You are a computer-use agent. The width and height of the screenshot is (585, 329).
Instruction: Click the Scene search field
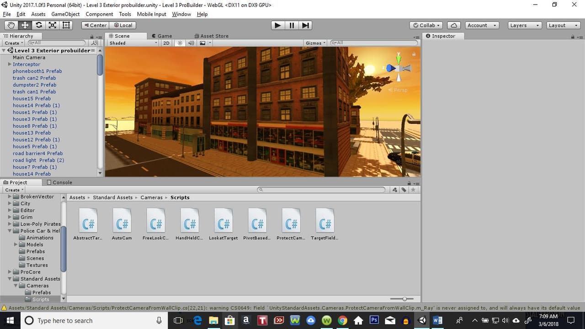[374, 43]
